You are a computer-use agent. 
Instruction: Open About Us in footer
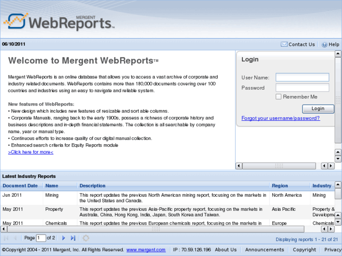pos(225,250)
